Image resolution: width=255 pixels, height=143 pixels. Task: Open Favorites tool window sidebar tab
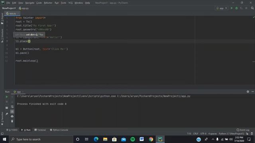(2, 119)
